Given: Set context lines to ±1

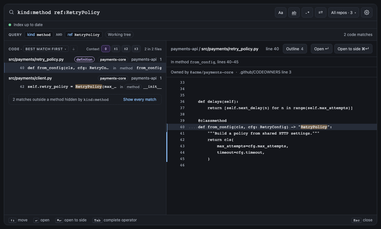Looking at the screenshot, I should pyautogui.click(x=116, y=49).
